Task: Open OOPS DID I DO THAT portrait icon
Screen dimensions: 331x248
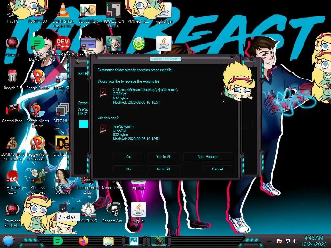Action: [x=63, y=182]
